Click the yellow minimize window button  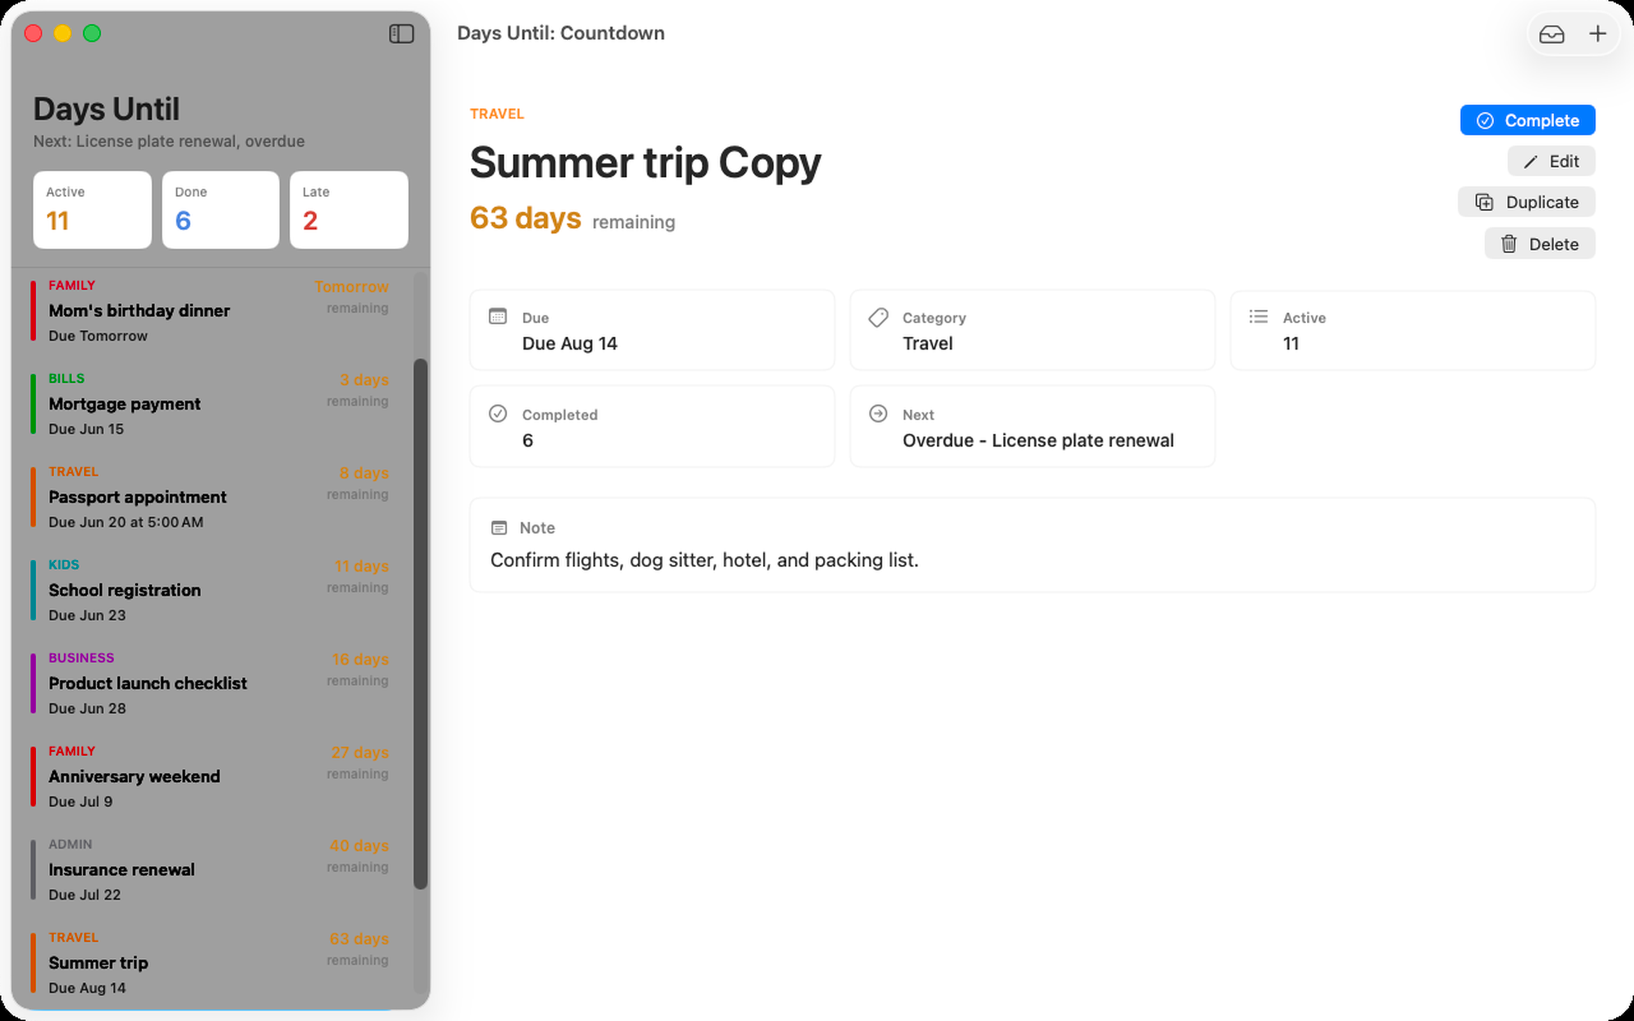[x=63, y=33]
